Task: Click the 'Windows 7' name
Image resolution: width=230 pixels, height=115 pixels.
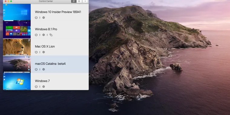Action: 42,81
